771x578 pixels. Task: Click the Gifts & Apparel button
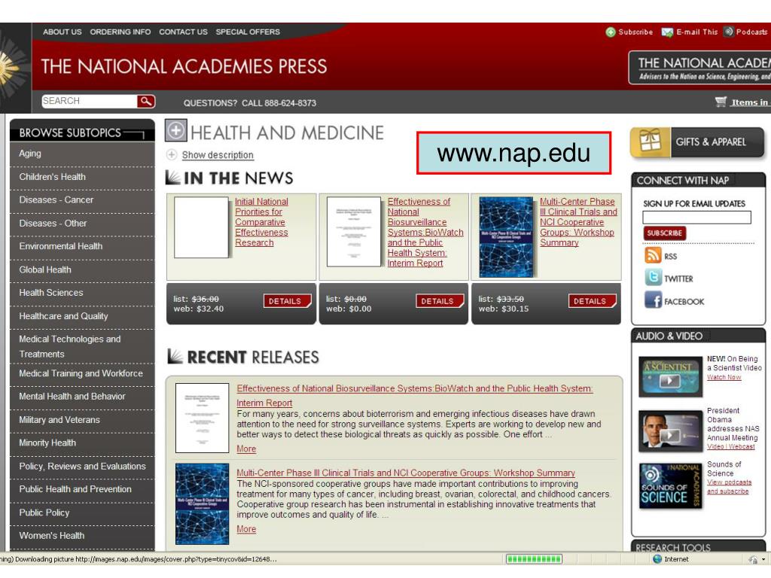(x=697, y=142)
